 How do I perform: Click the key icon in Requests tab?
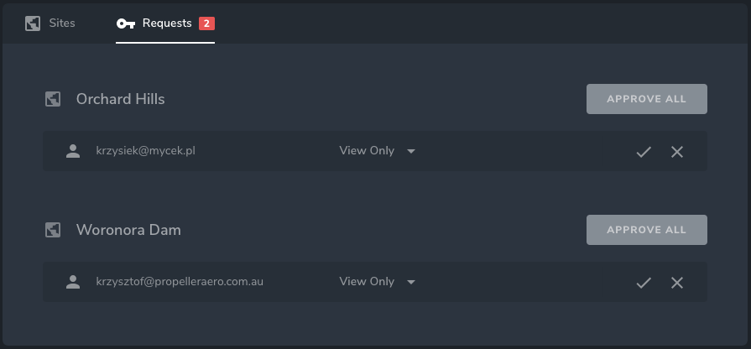(x=126, y=23)
